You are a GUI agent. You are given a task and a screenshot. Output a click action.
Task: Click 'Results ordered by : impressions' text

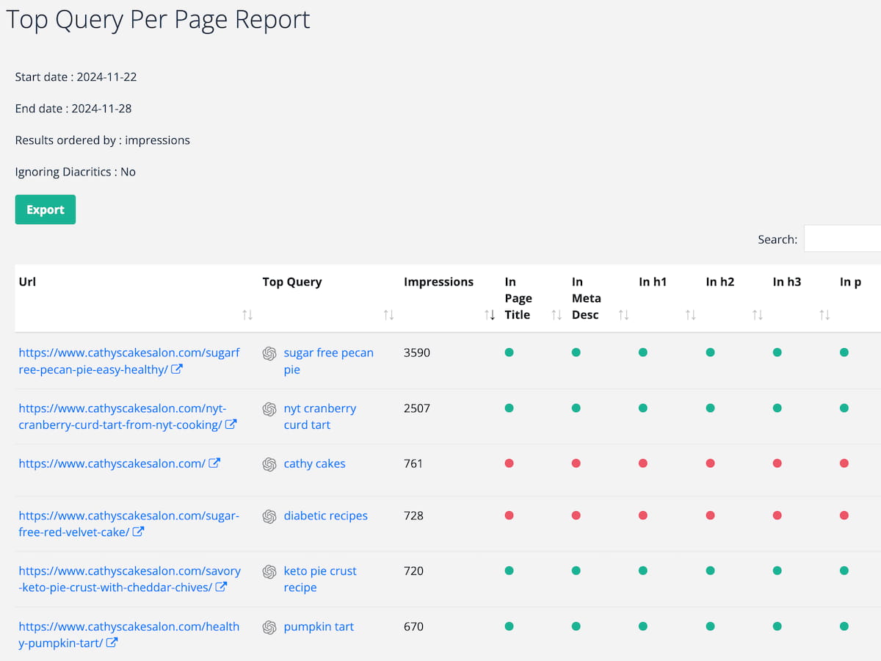103,140
